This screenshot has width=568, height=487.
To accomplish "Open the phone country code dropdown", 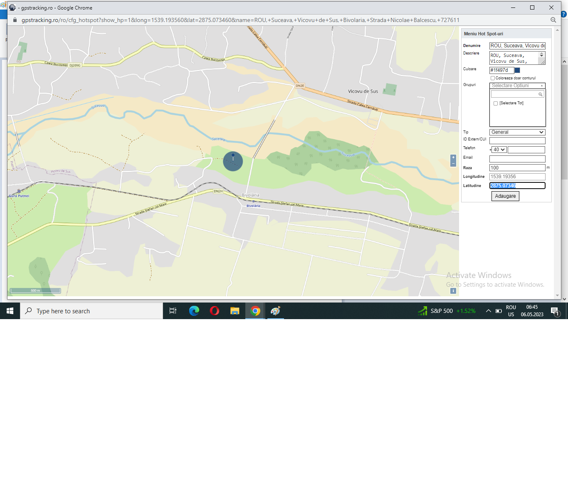I will [x=499, y=150].
